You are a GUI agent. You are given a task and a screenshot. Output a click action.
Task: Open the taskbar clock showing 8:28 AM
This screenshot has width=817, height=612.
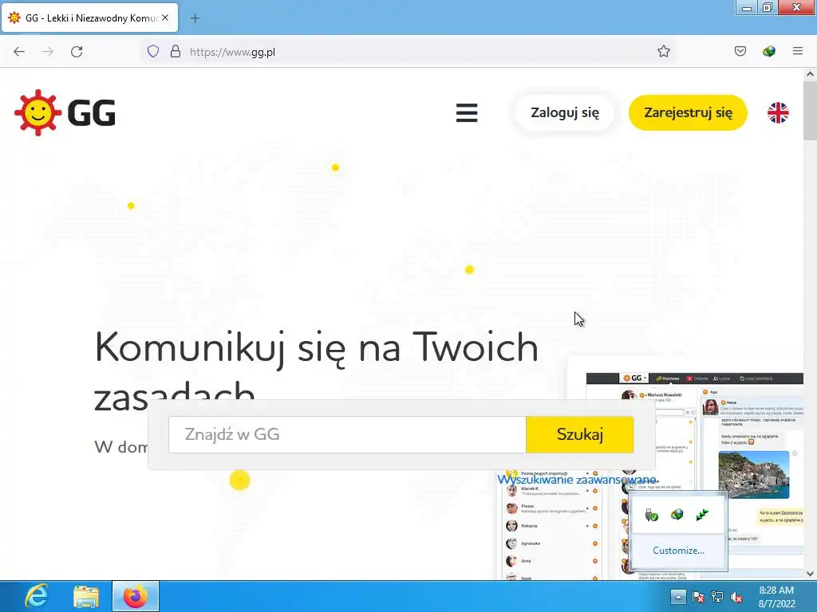point(776,597)
